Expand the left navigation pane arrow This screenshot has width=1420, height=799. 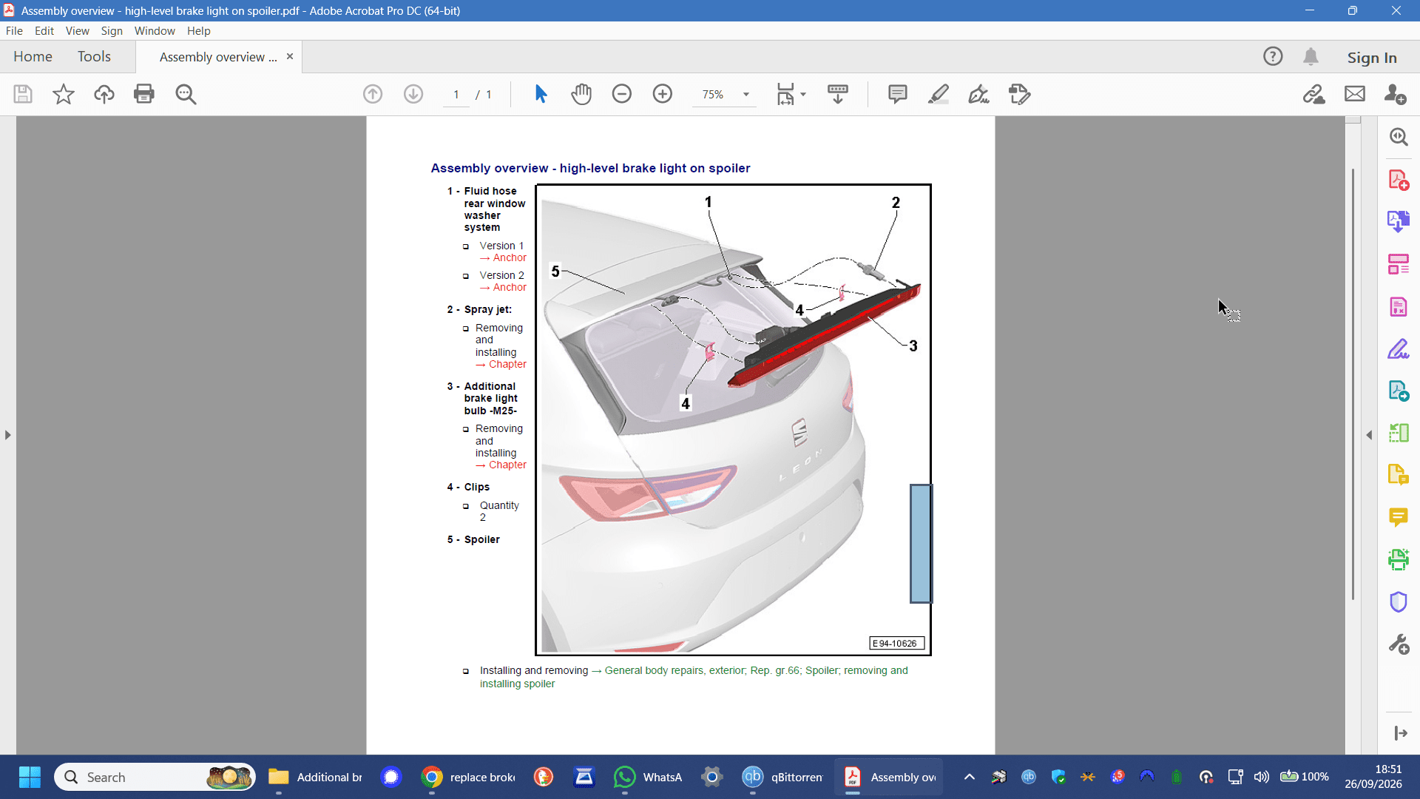point(7,435)
